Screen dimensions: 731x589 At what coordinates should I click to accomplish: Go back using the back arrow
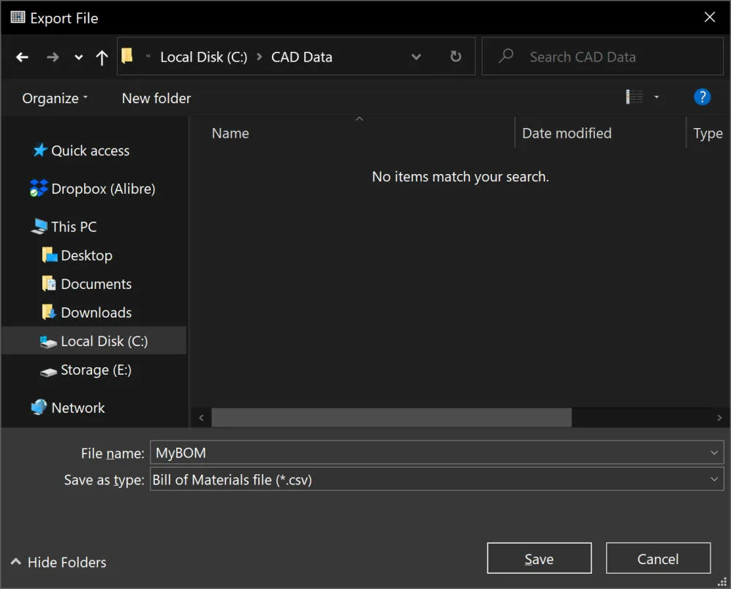coord(22,57)
